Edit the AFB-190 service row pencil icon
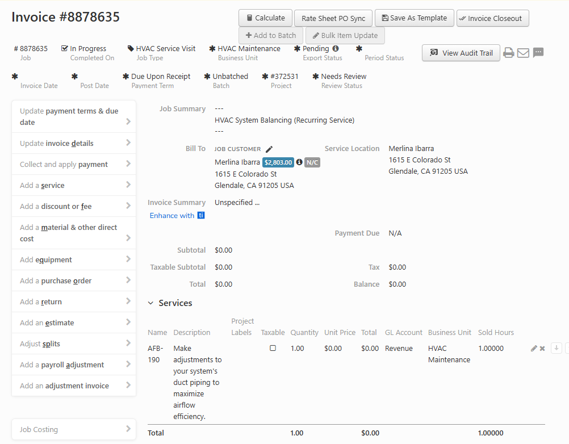This screenshot has height=444, width=569. [x=533, y=348]
